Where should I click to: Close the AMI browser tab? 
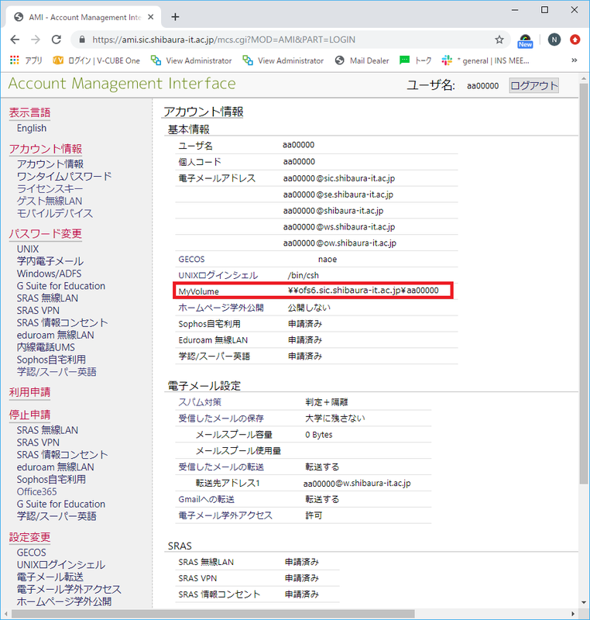click(x=150, y=17)
